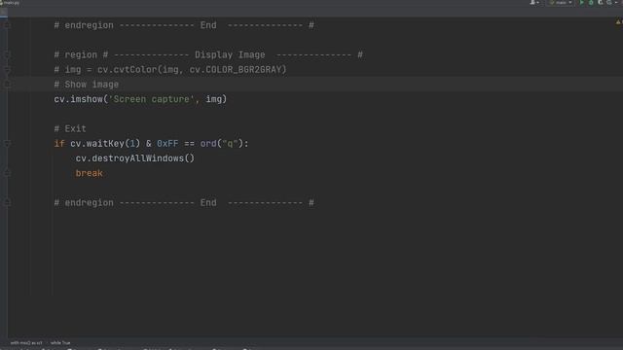Screen dimensions: 623x350
Task: Run with coverage icon in top toolbar
Action: (601, 2)
